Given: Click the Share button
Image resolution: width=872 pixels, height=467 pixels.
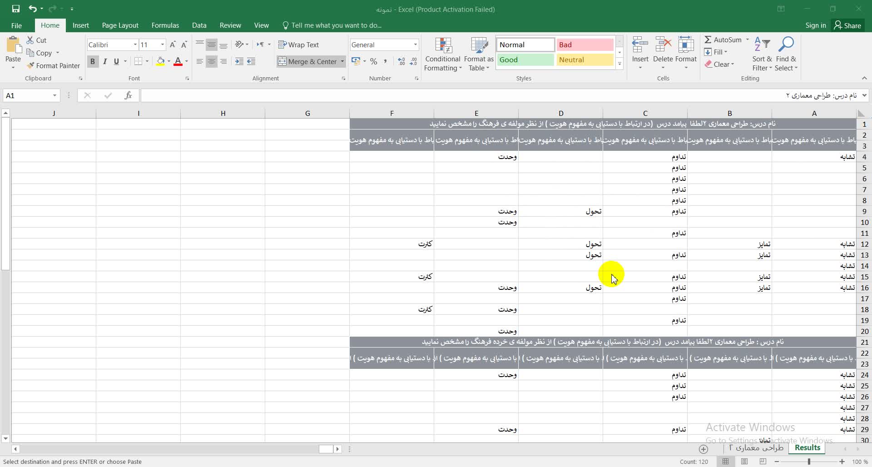Looking at the screenshot, I should coord(847,25).
